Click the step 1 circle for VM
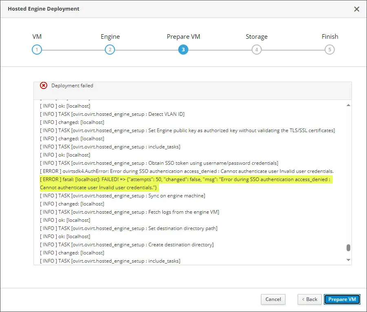 (37, 50)
